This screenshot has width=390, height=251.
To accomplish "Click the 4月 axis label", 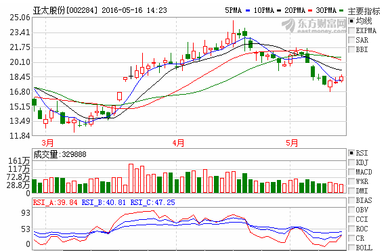I will pos(178,143).
